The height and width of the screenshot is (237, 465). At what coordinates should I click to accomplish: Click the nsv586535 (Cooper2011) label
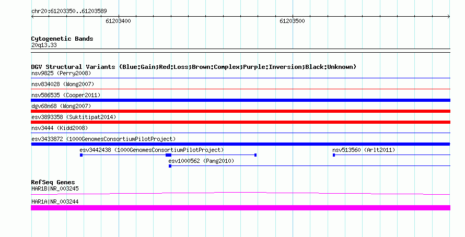coord(66,95)
